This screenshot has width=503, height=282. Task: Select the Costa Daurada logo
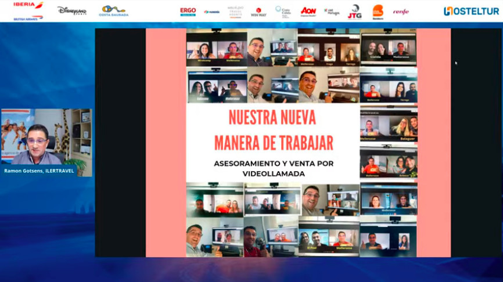coord(113,11)
